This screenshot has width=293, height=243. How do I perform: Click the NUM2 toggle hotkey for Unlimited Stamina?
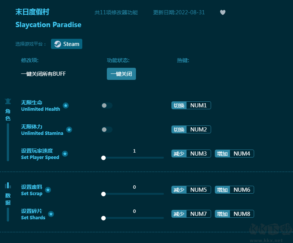click(x=191, y=130)
